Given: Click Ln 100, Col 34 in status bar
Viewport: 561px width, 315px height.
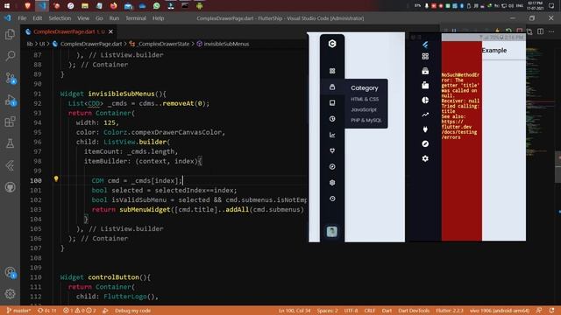Looking at the screenshot, I should click(295, 311).
